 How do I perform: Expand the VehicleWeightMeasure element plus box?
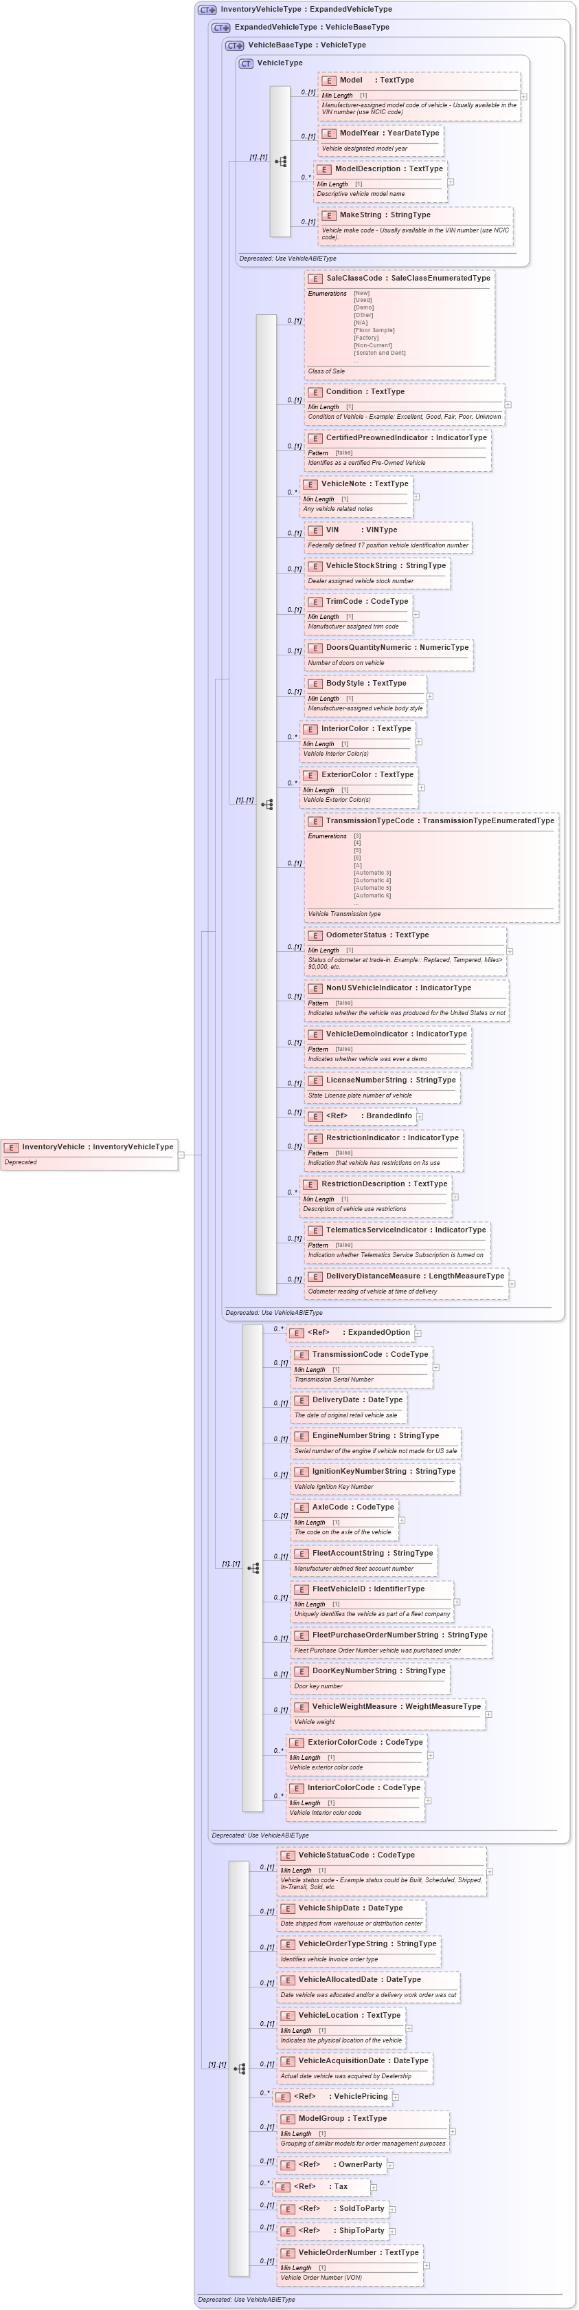pos(488,1714)
